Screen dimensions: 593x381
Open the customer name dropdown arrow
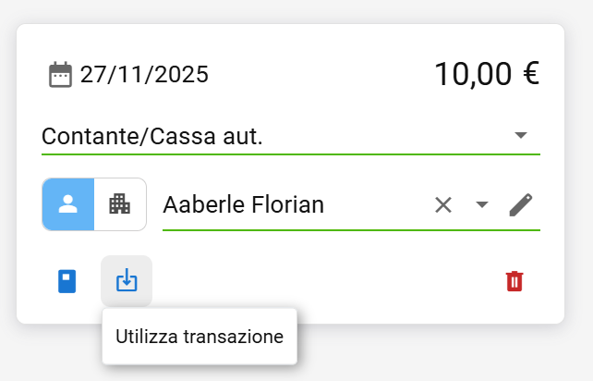point(481,204)
